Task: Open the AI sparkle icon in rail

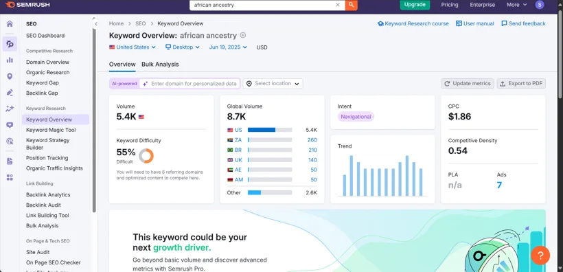Action: click(10, 109)
